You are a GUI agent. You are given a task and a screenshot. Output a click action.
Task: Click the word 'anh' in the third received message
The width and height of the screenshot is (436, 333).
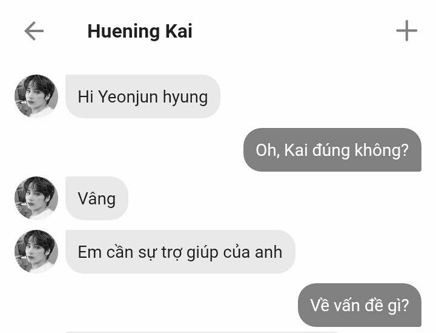[x=268, y=252]
